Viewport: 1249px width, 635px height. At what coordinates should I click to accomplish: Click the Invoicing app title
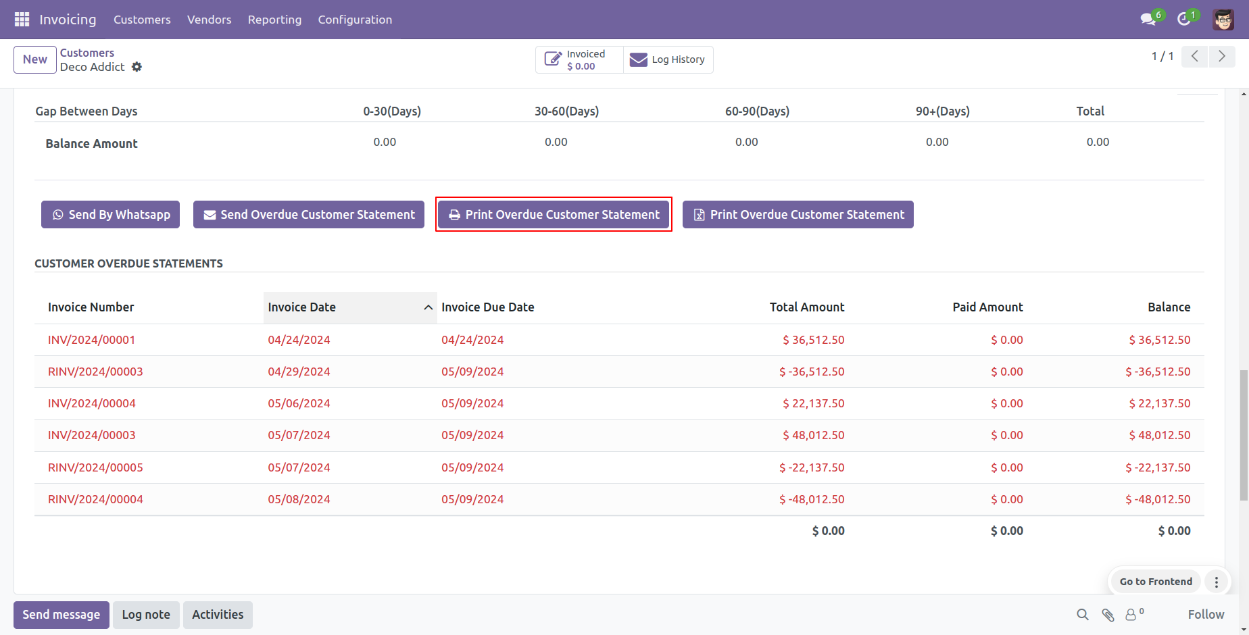68,20
